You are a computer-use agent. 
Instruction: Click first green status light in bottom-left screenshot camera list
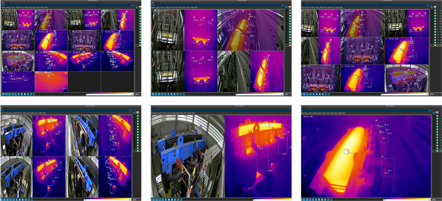pyautogui.click(x=138, y=116)
